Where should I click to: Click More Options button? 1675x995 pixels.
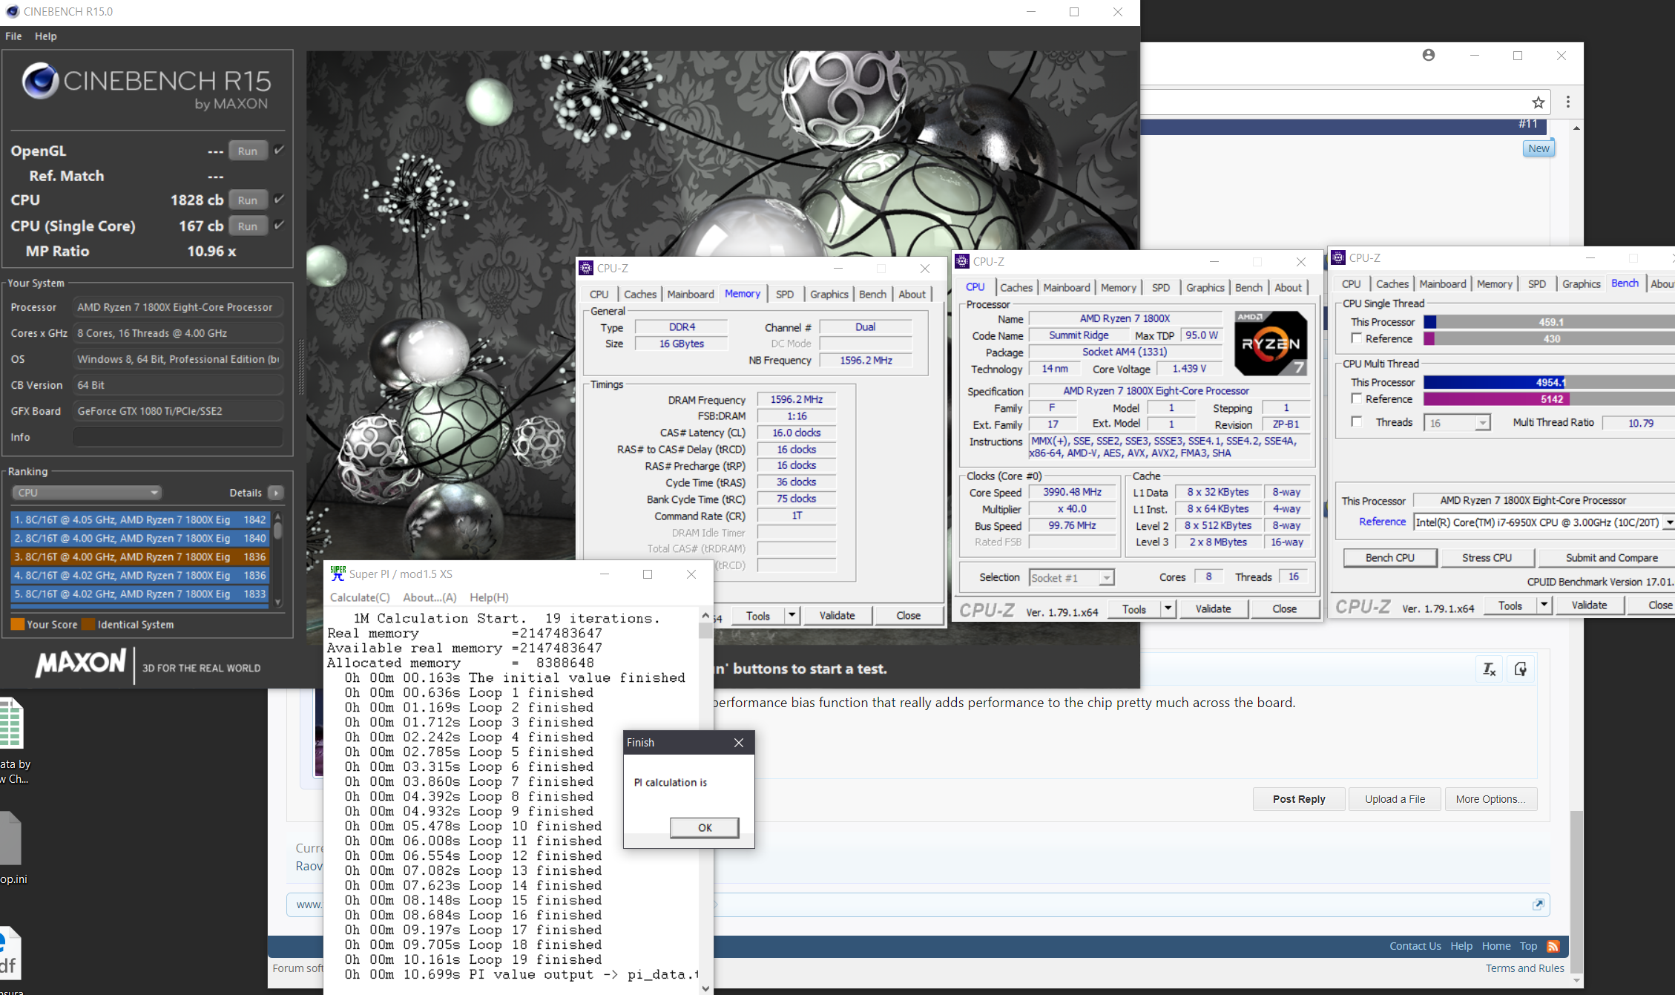pyautogui.click(x=1491, y=799)
